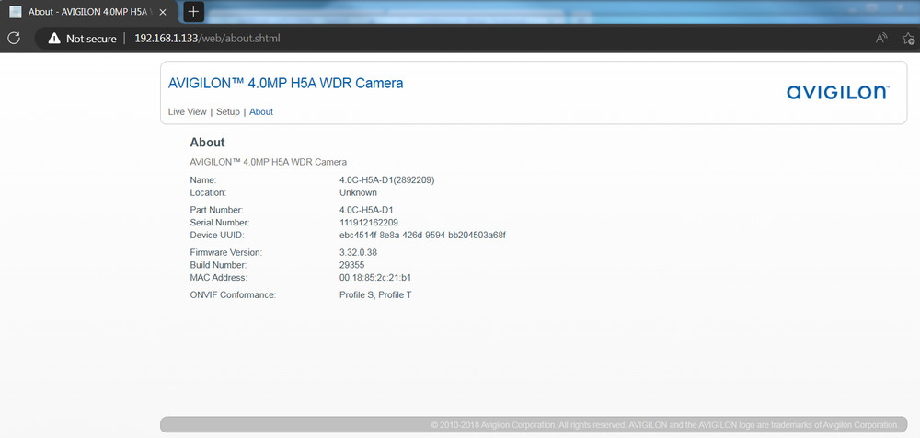Click the About heading
920x438 pixels.
207,142
